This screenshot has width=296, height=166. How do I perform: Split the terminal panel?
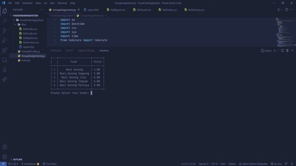(x=282, y=51)
